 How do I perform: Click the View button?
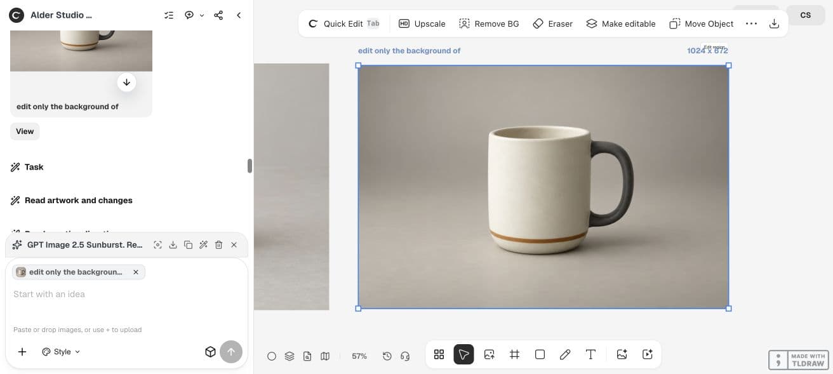[25, 131]
